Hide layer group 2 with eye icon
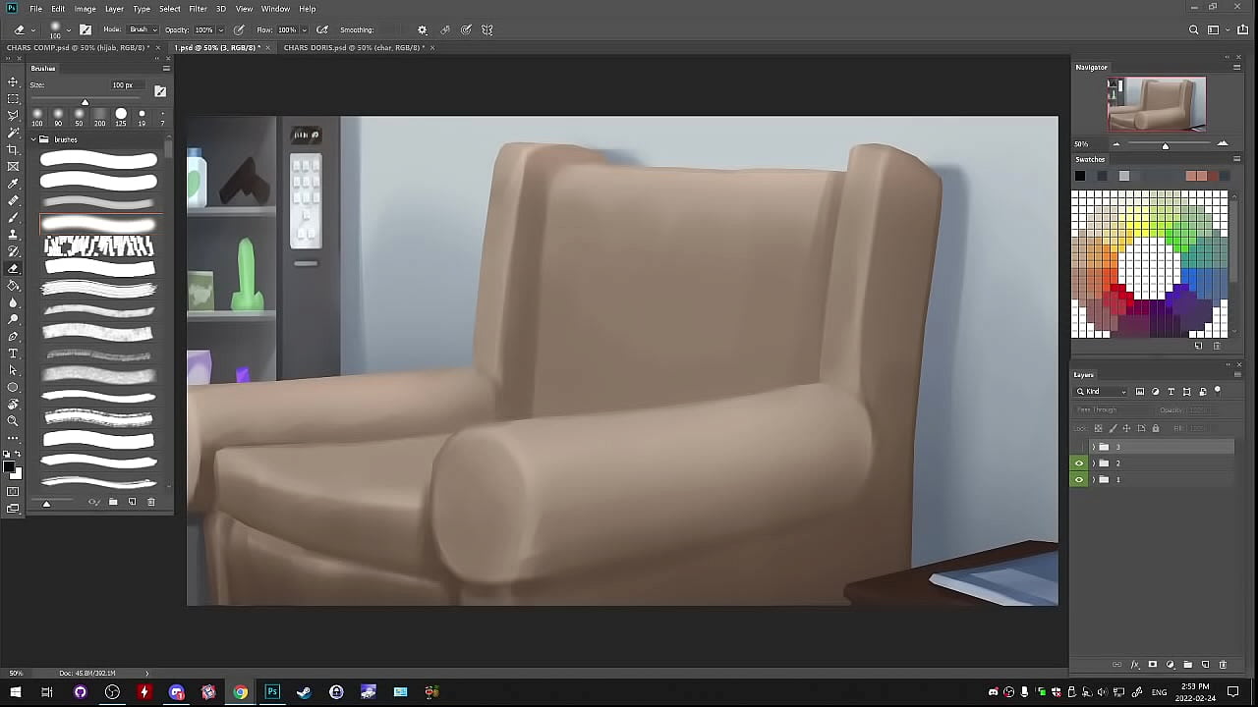This screenshot has width=1258, height=707. [x=1079, y=463]
